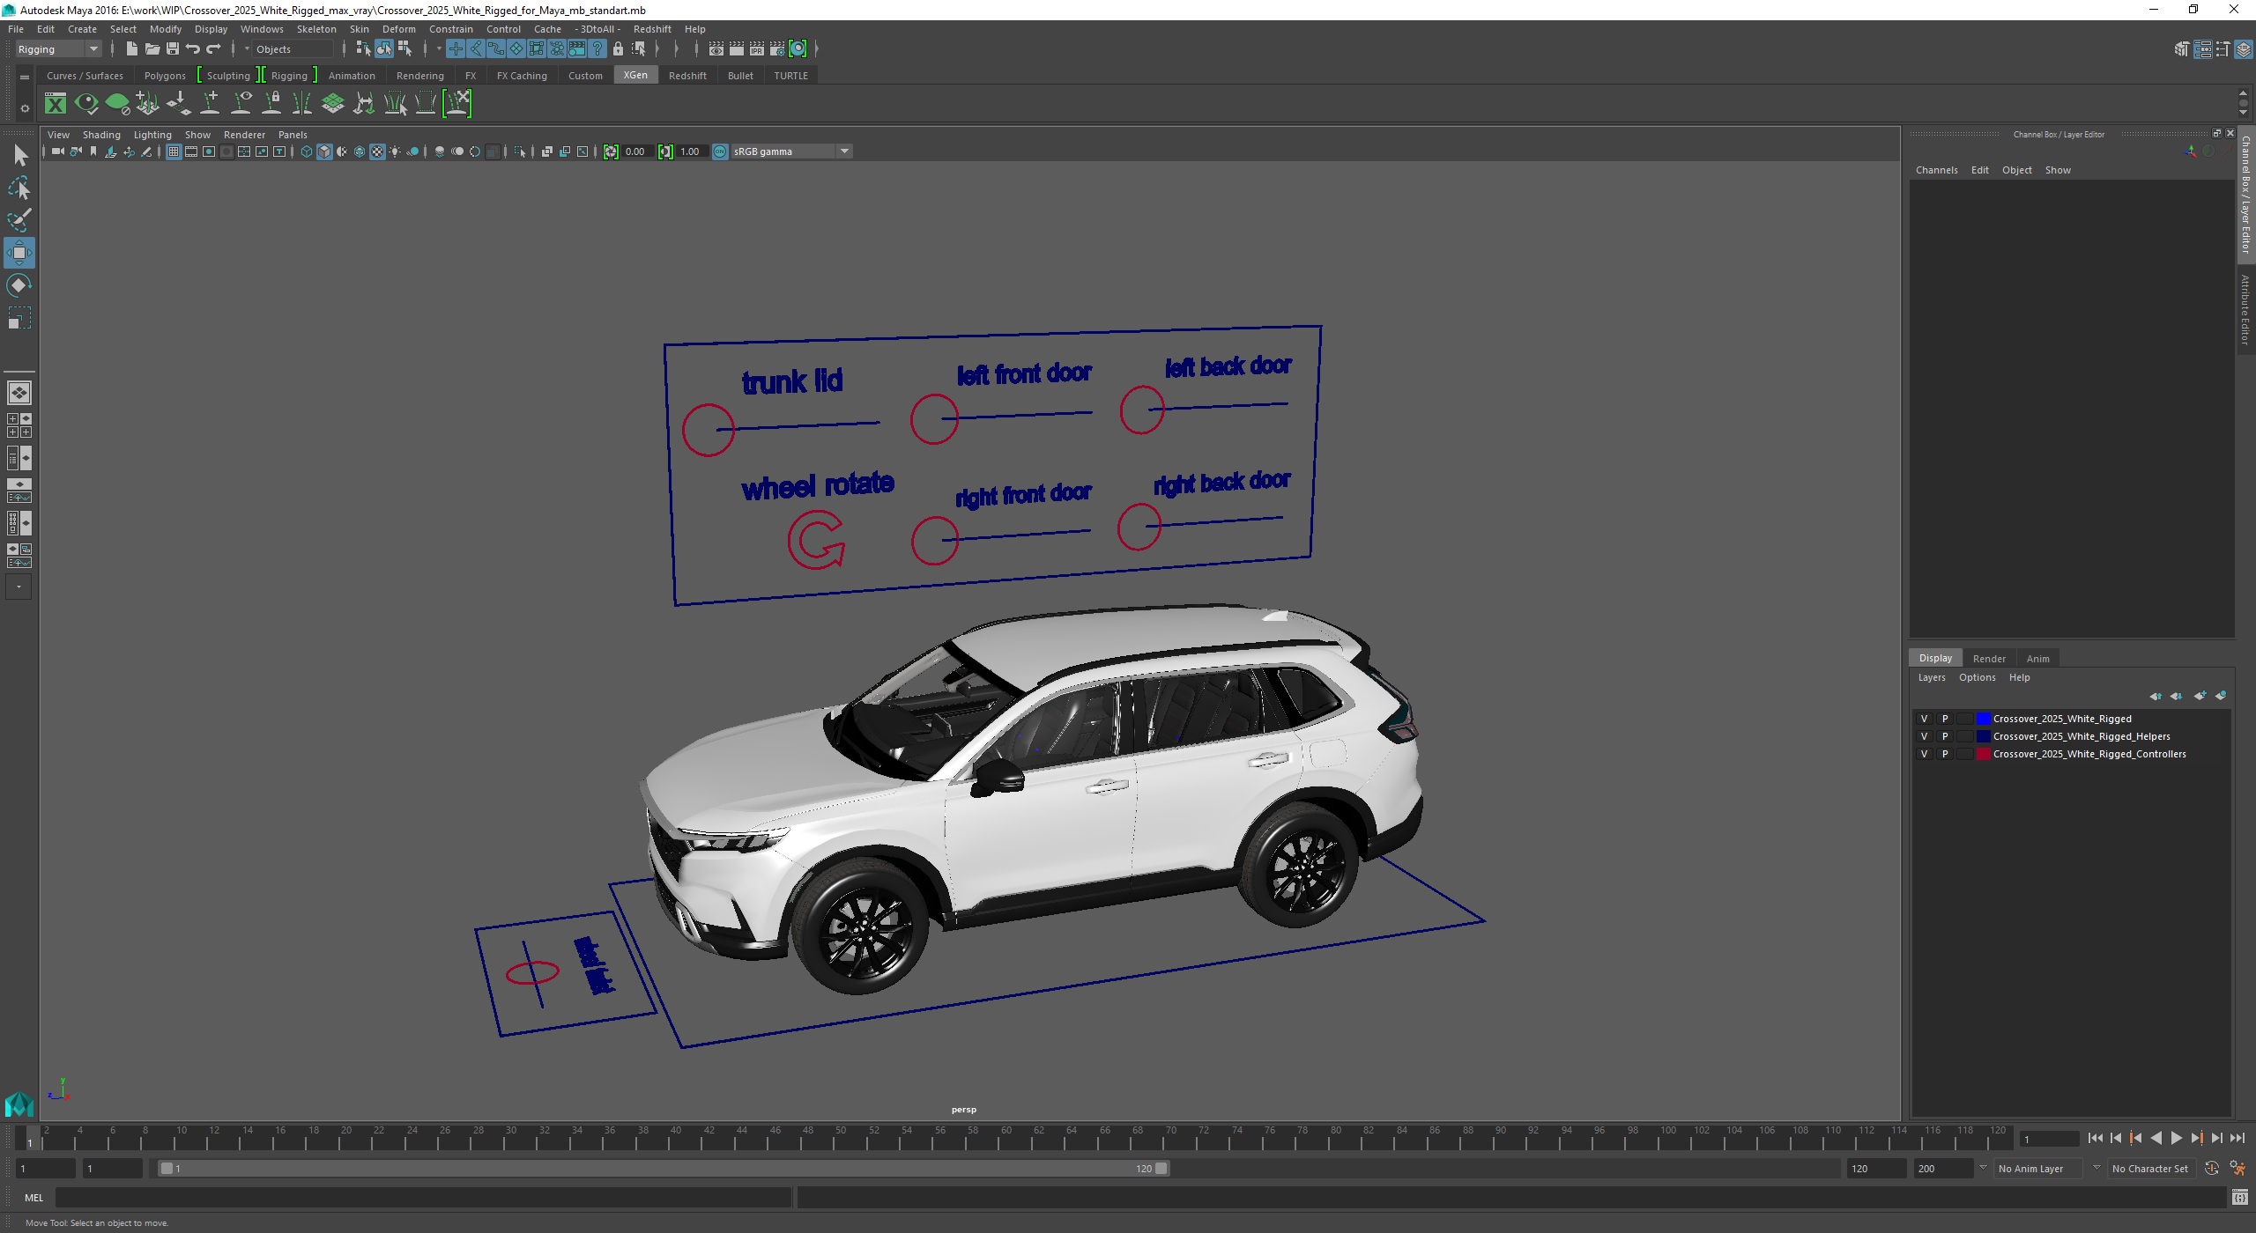Select the Crossover_2025_White_Rigged_Helpers layer name
2256x1233 pixels.
coord(2082,736)
